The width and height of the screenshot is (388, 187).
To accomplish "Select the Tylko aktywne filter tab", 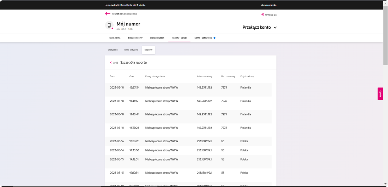I will (x=131, y=50).
